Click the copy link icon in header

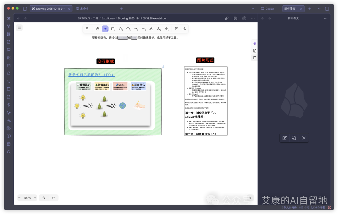[227, 18]
